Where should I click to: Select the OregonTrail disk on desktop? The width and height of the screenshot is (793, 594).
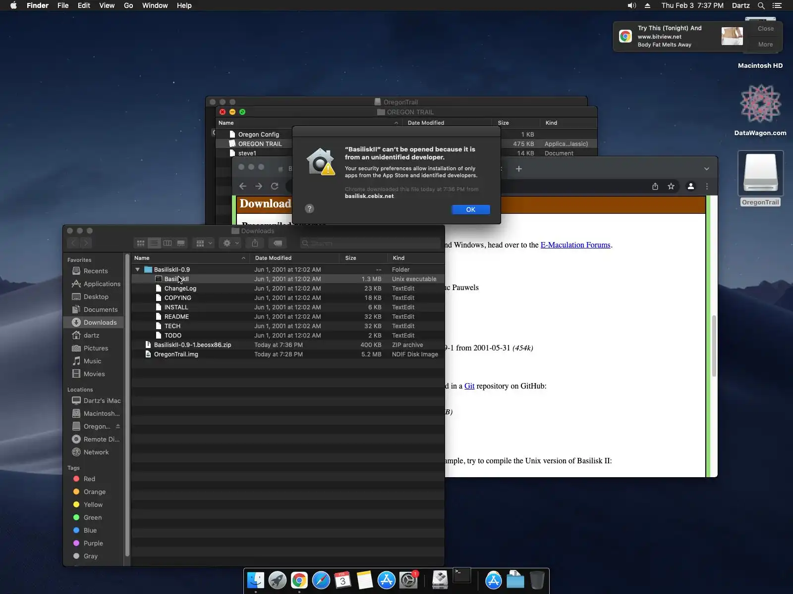pos(760,179)
